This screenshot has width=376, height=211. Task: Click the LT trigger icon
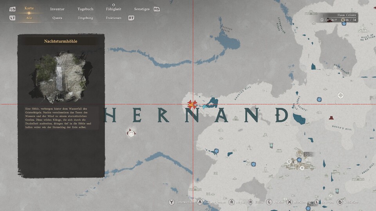tap(13, 18)
